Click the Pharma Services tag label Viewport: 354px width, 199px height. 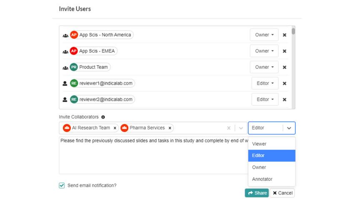pos(147,128)
